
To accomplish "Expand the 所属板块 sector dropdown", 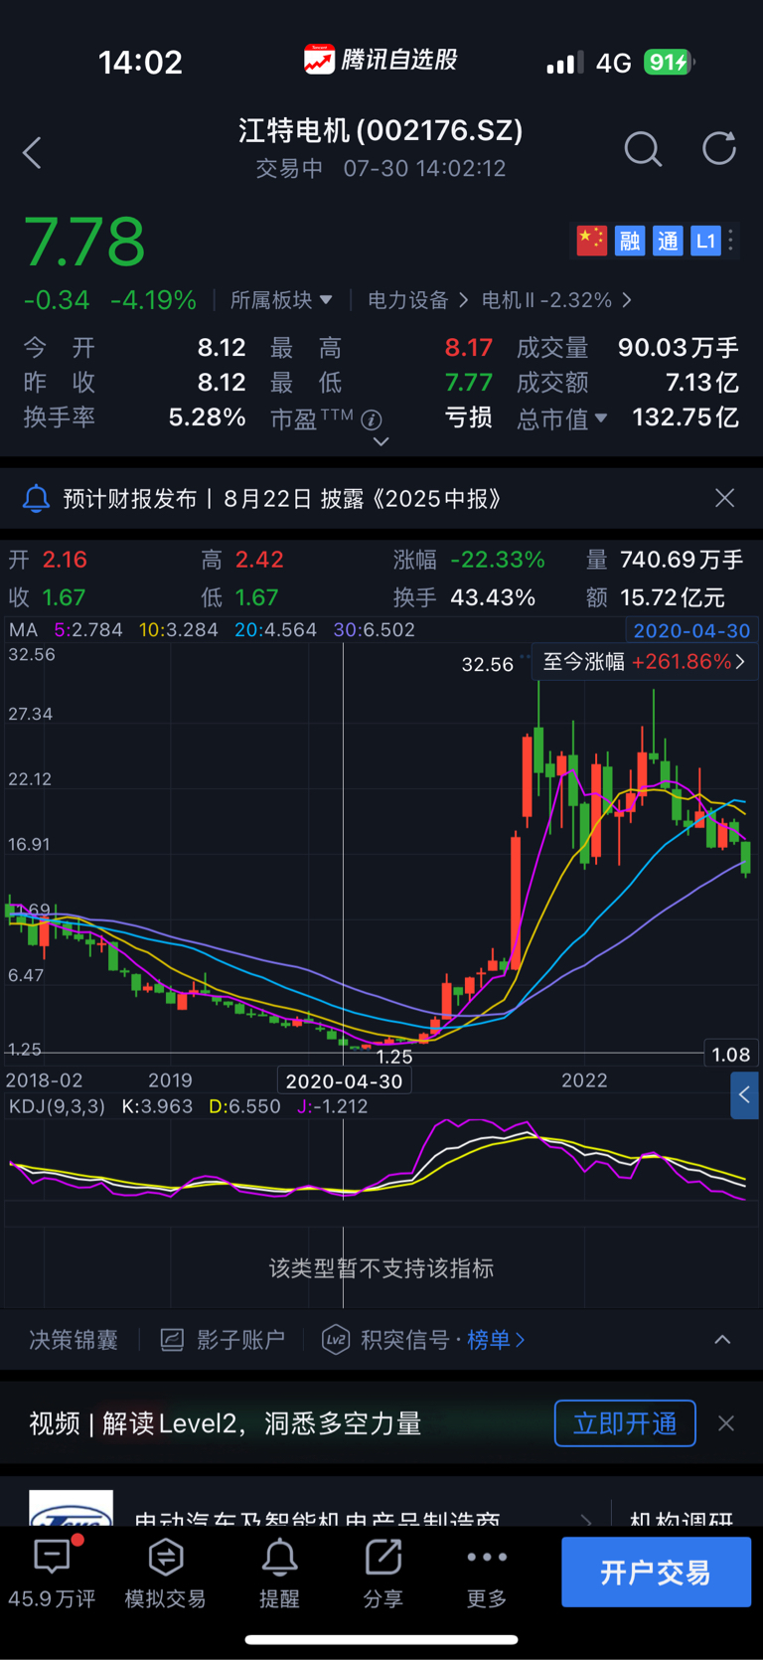I will pyautogui.click(x=281, y=300).
